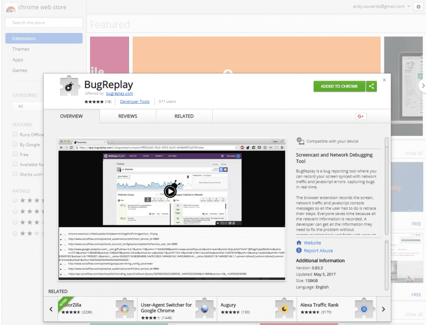426x325 pixels.
Task: Focus the Search the store field
Action: click(x=44, y=22)
